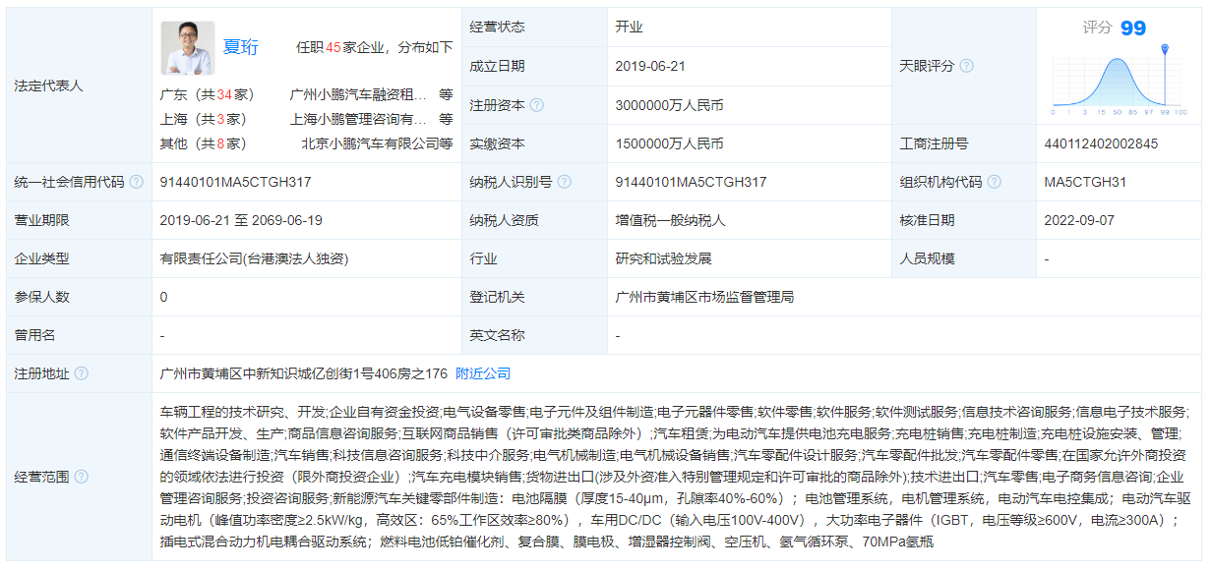The width and height of the screenshot is (1211, 570).
Task: Click 实缴资本 value 1500000万人民币
Action: 669,143
